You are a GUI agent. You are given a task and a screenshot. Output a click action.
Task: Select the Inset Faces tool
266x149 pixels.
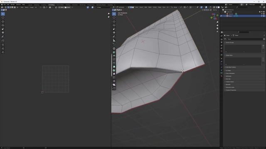pos(114,52)
